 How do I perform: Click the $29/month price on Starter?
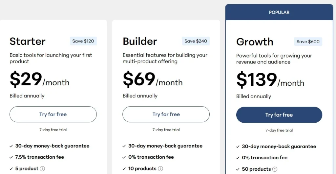tap(39, 79)
